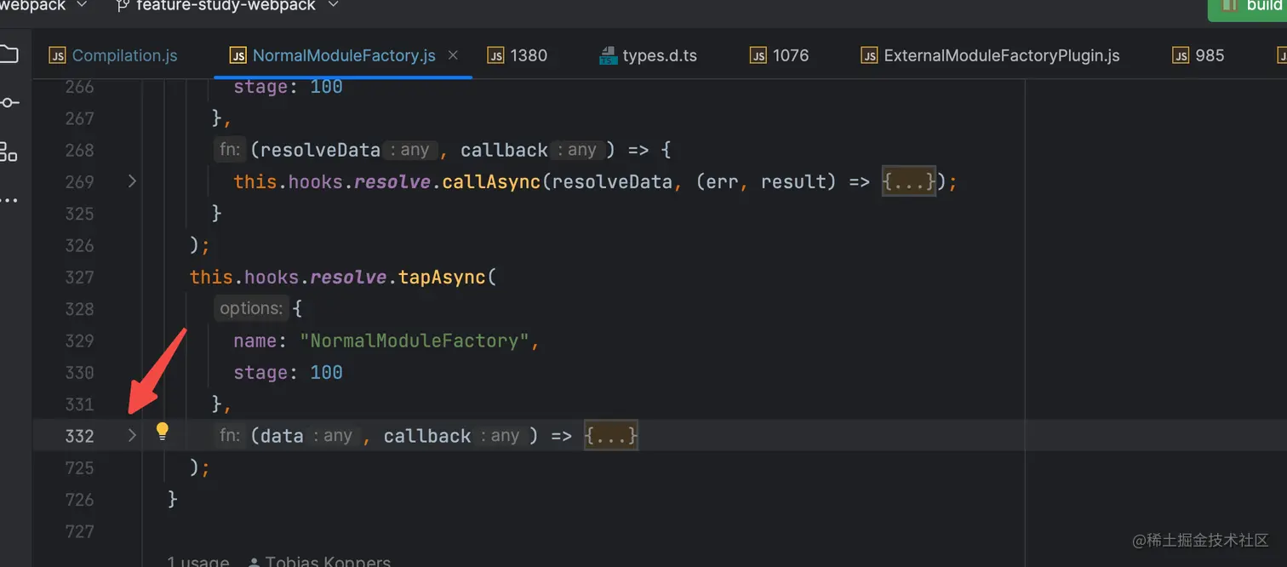The image size is (1287, 567).
Task: Open the feature-study-webpack branch dropdown
Action: 228,6
